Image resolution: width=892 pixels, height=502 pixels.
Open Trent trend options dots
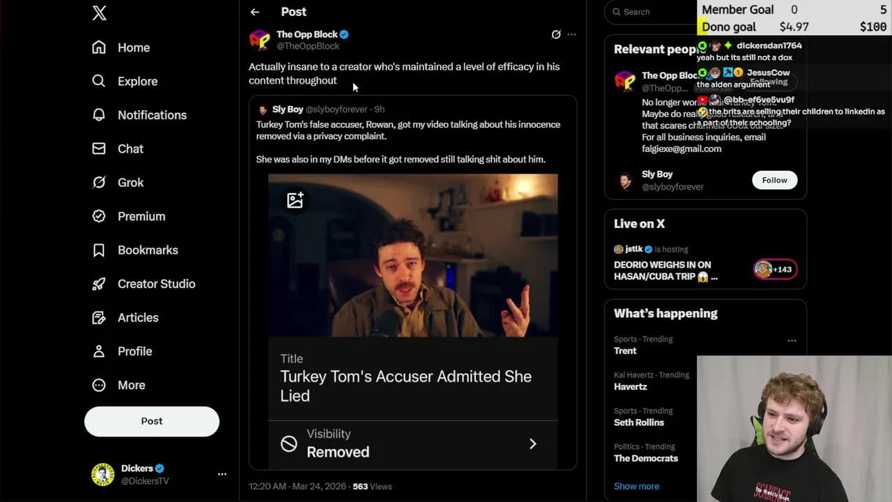(x=792, y=341)
